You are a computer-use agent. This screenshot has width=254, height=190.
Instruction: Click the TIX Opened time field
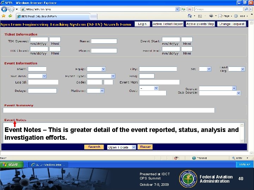[55, 39]
